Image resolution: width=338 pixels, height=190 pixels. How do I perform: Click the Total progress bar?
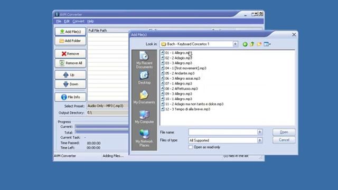102,132
